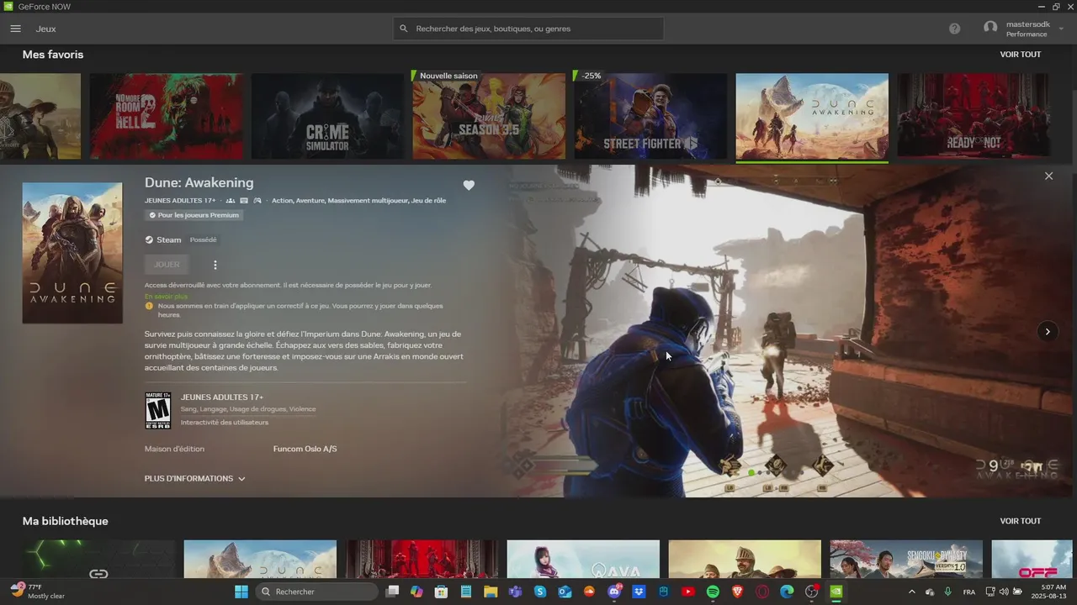Open the Ready or Not favorite tile
The image size is (1077, 605).
[x=974, y=116]
